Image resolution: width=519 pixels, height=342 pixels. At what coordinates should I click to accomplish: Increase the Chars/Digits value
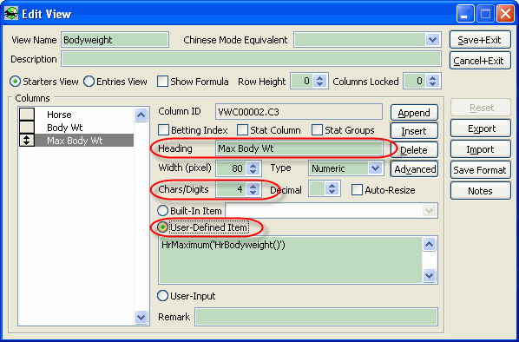pyautogui.click(x=253, y=187)
